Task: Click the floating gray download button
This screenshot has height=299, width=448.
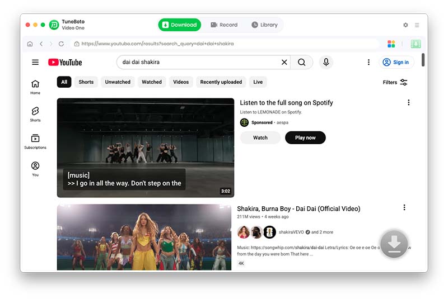Action: pyautogui.click(x=394, y=244)
